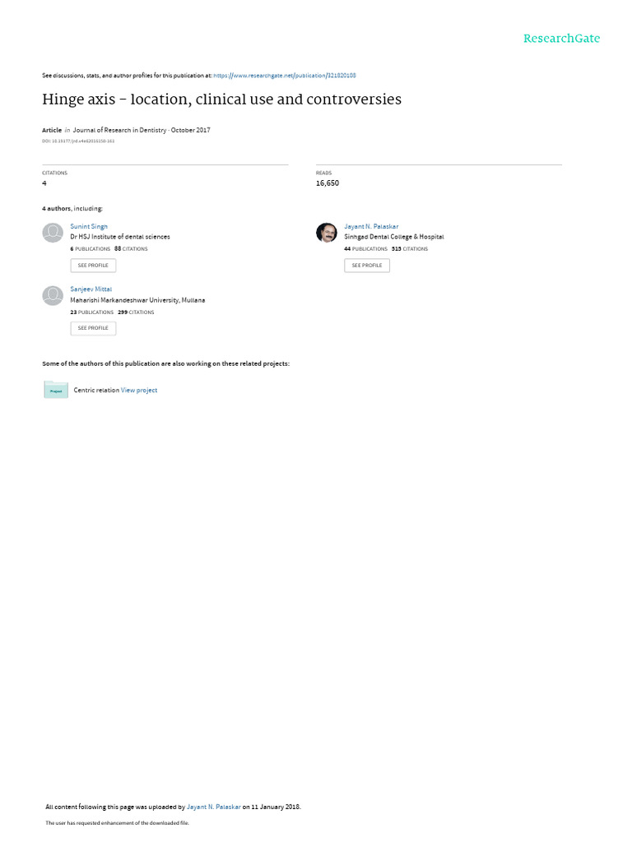Screen dimensions: 632x842
Task: Click Jayant N. Palaskar's profile photo
Action: click(326, 233)
